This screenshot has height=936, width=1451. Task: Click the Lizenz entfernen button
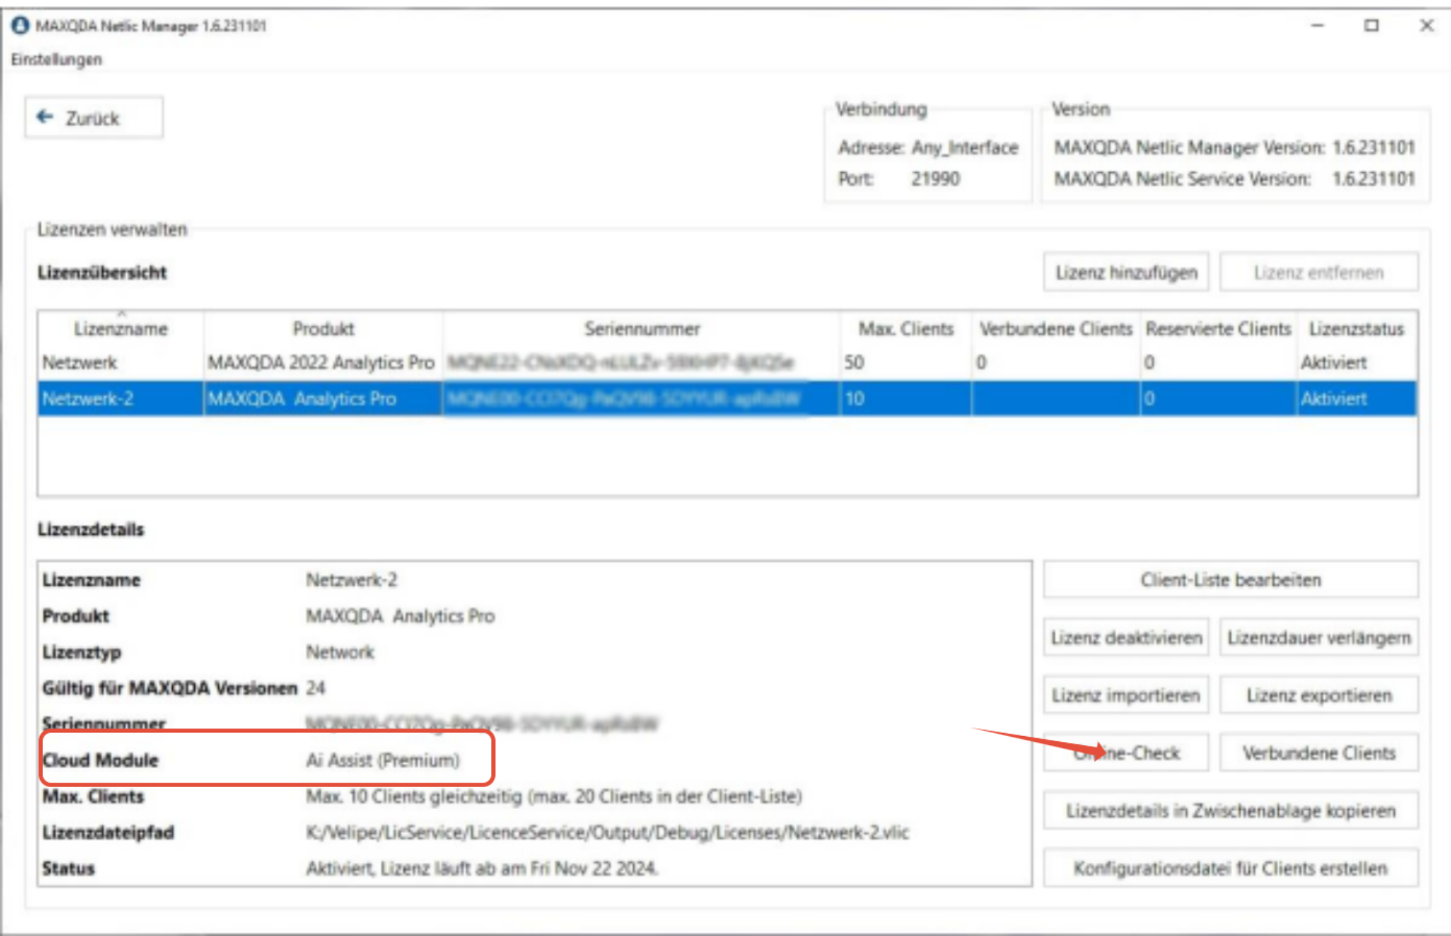point(1319,272)
